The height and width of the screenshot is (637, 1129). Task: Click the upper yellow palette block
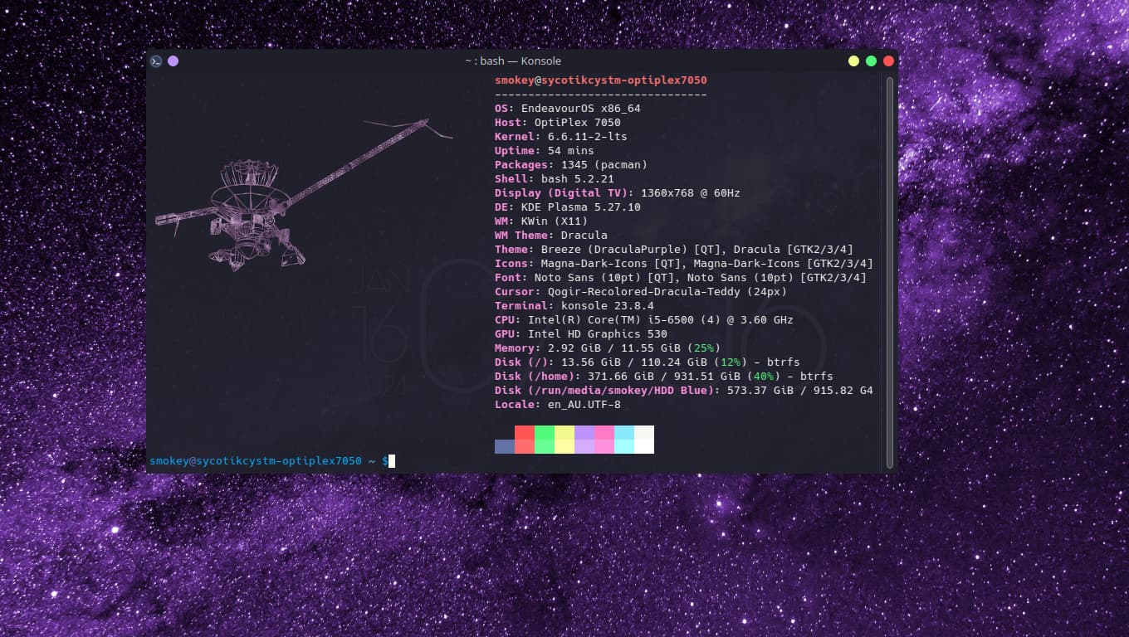tap(564, 432)
